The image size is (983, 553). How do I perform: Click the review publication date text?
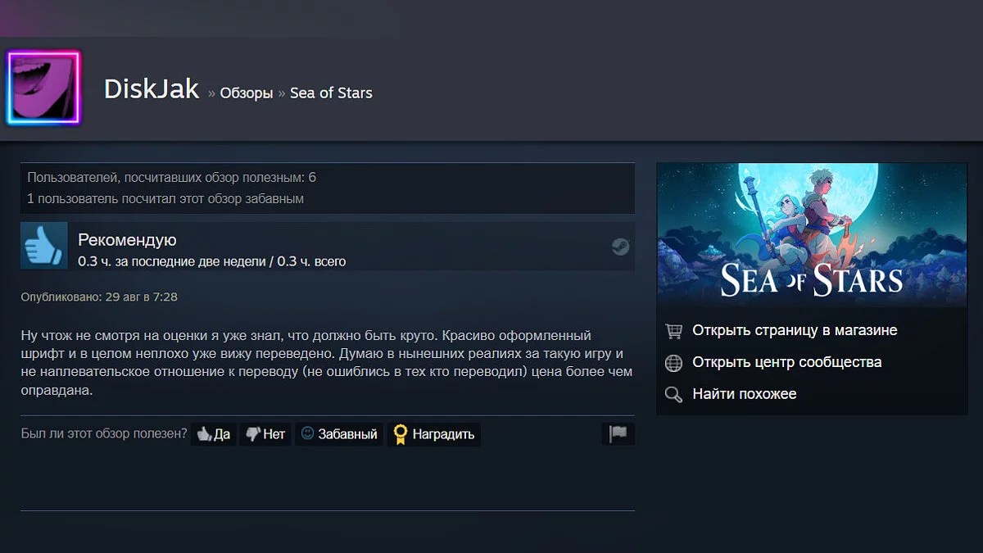(x=99, y=297)
